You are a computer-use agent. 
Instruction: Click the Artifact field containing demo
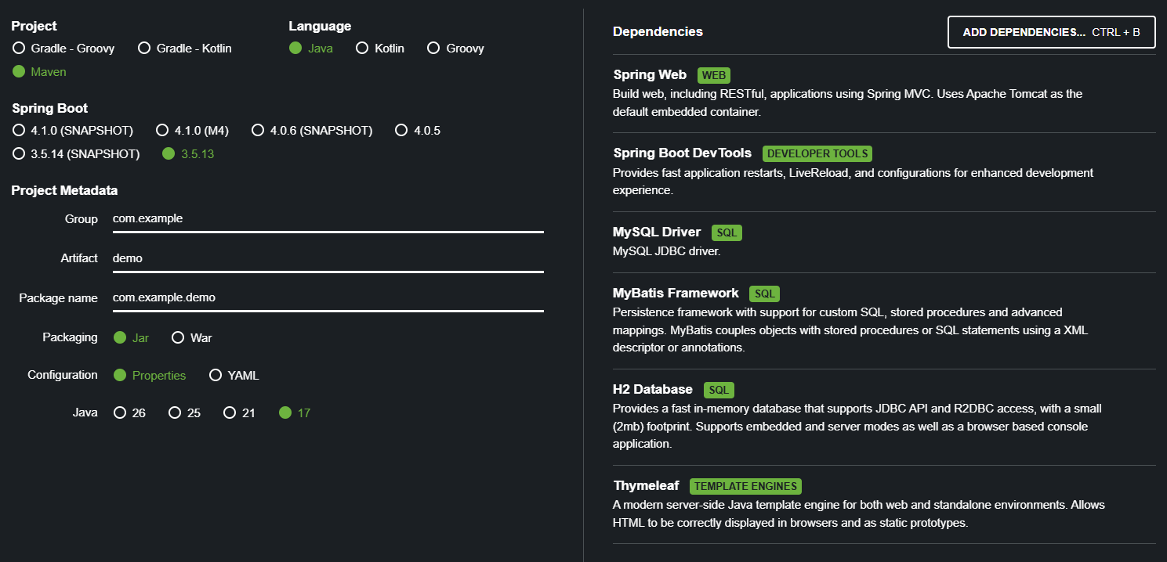[235, 258]
